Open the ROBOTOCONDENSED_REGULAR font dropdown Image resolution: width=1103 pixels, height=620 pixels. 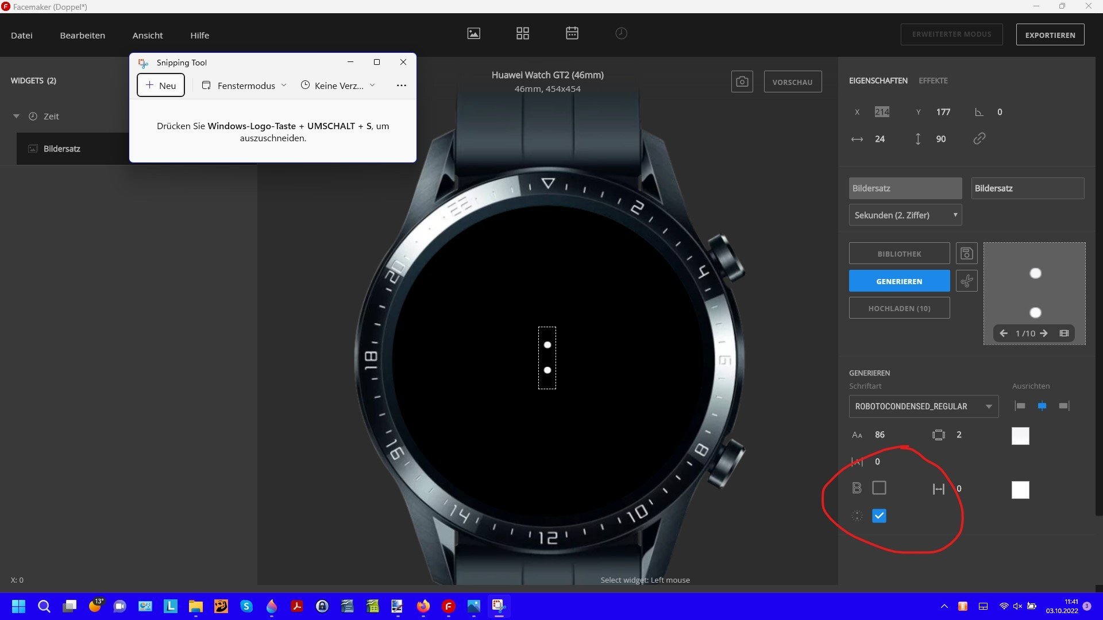coord(923,406)
